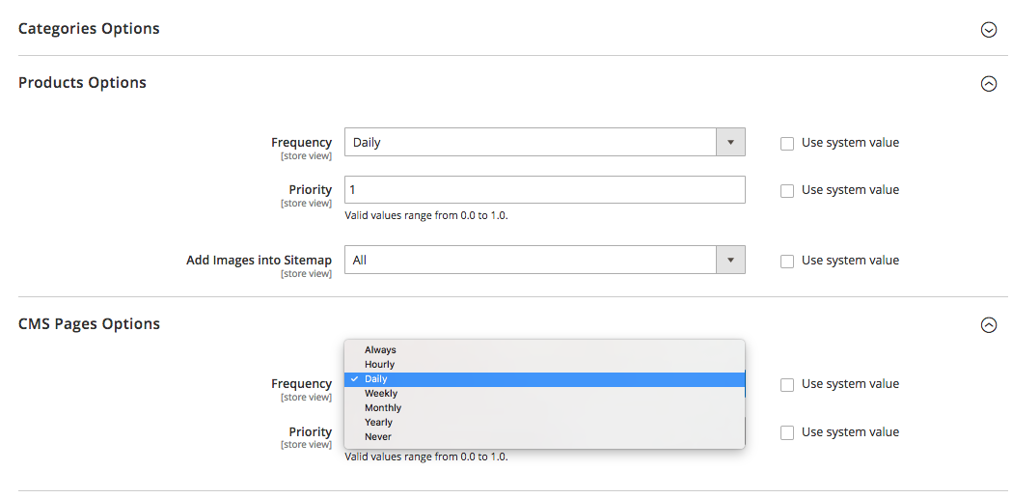Open Add Images into Sitemap All dropdown

[531, 261]
